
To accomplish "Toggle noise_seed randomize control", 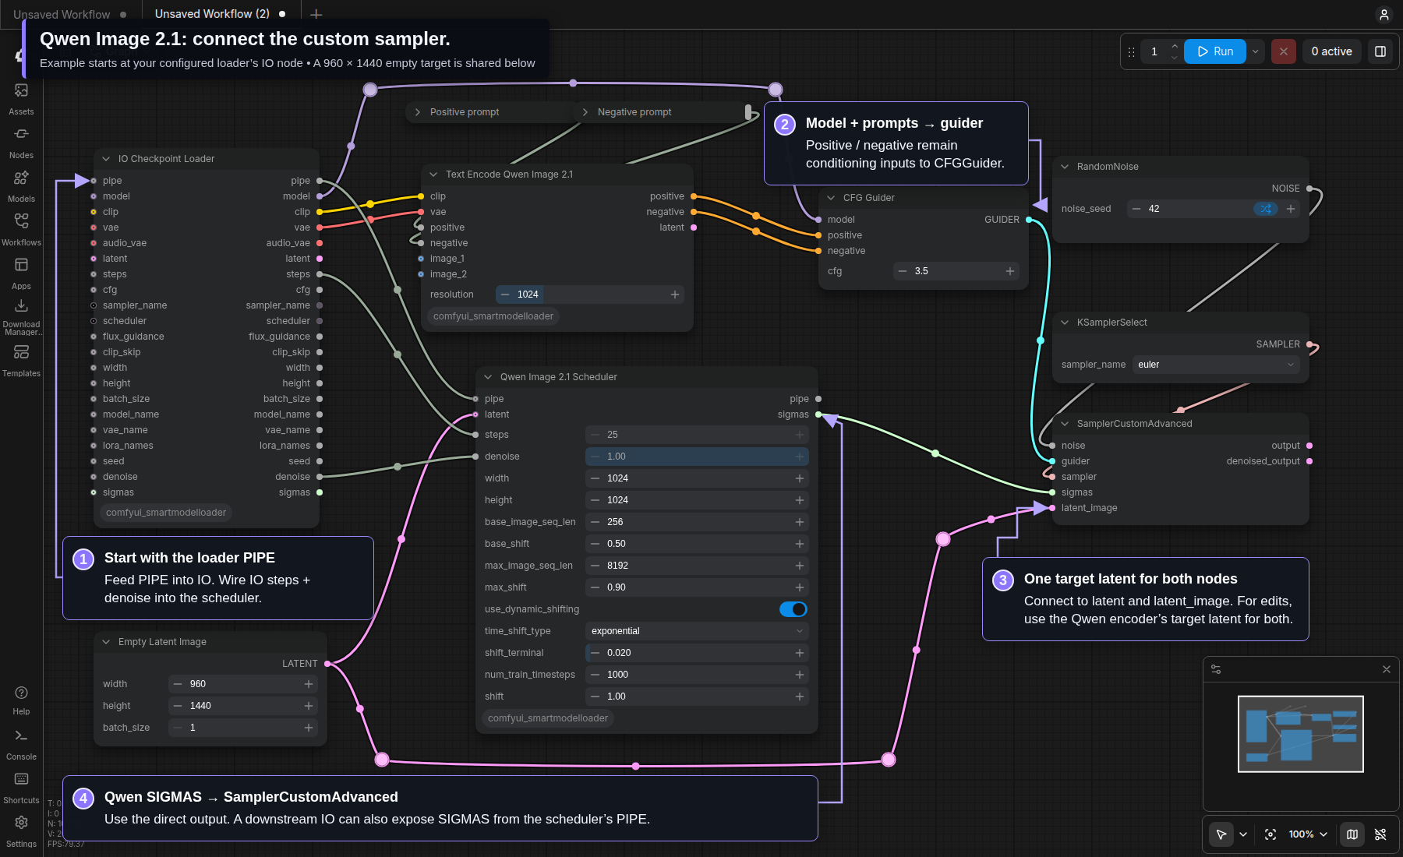I will point(1266,209).
